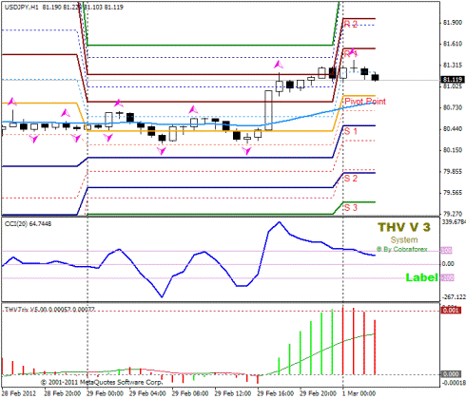Click the 79.270 price axis value
Screen dimensions: 466x399
453,214
